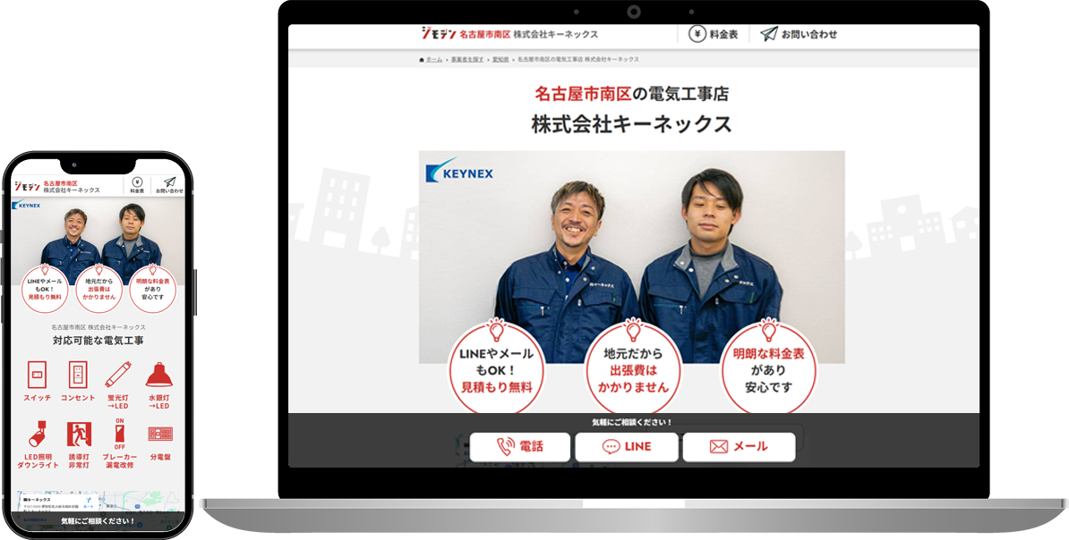Send inquiry with the メール button
This screenshot has height=540, width=1069.
739,447
